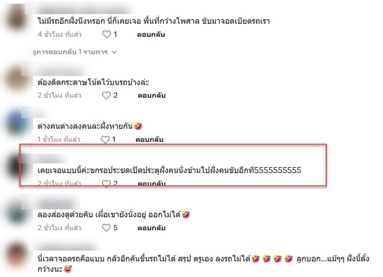Open avatar of the 'นี่เวลาจอดรถคือแบบ' commenter
This screenshot has height=277, width=383.
pos(16,256)
